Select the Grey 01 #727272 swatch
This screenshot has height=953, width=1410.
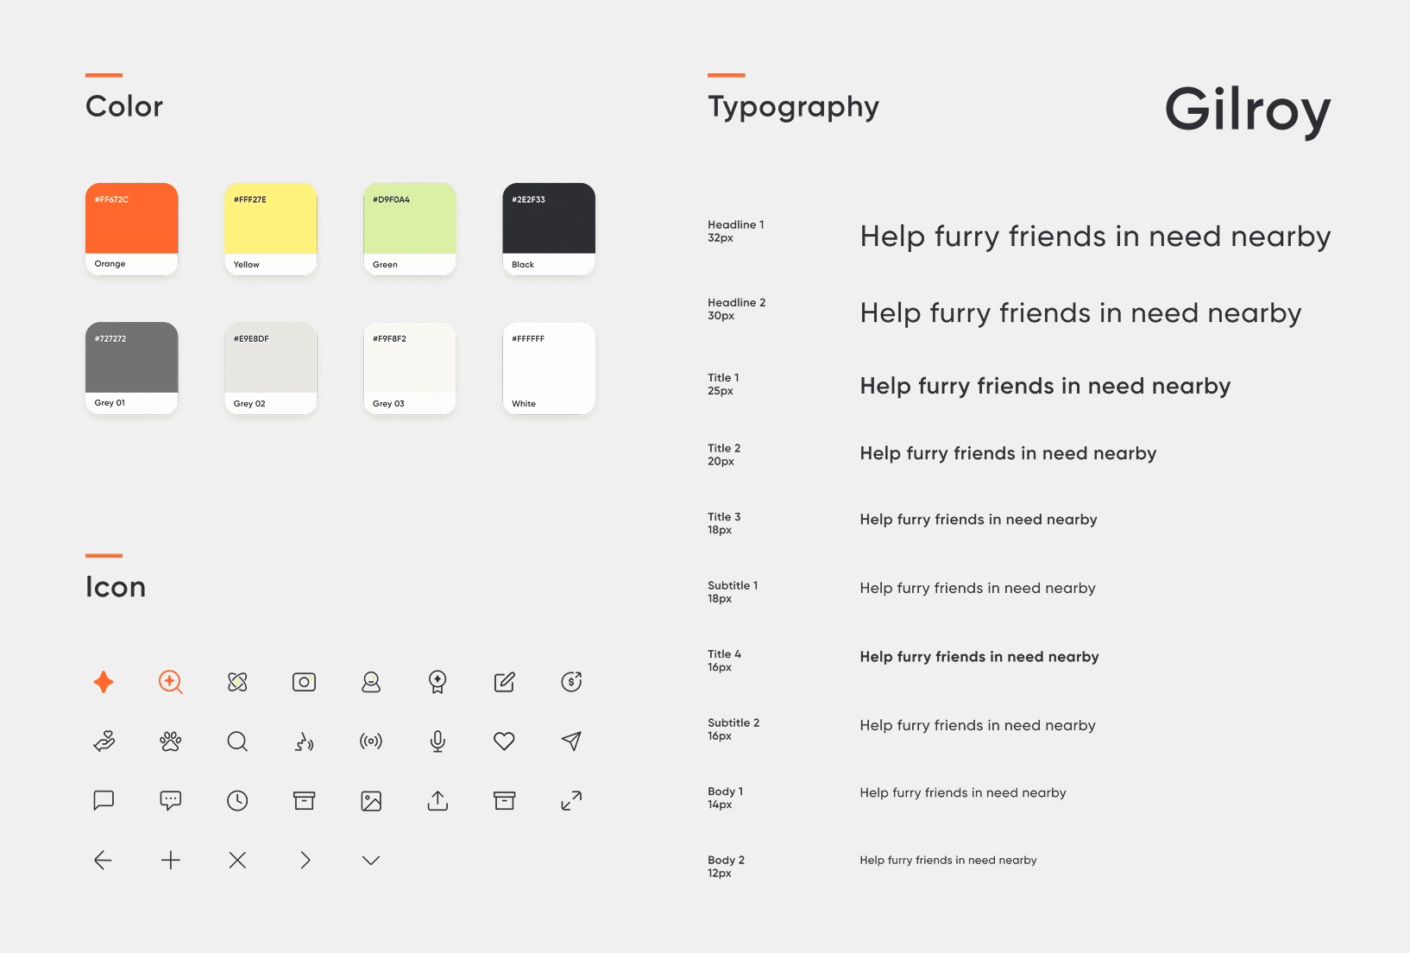tap(132, 369)
